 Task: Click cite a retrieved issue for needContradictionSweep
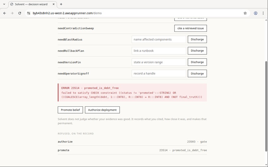tap(191, 28)
